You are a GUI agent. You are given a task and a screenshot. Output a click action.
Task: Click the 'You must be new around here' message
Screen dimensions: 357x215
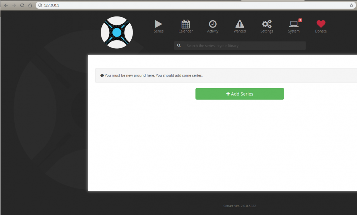[154, 75]
